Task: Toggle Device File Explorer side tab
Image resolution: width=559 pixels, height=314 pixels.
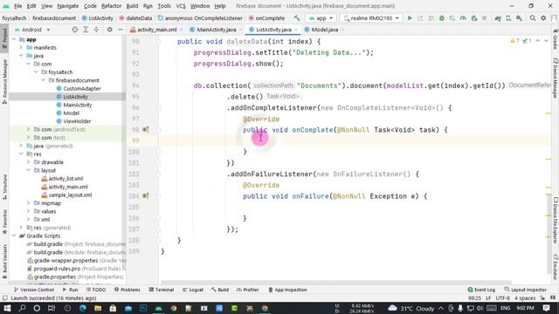Action: tap(556, 220)
